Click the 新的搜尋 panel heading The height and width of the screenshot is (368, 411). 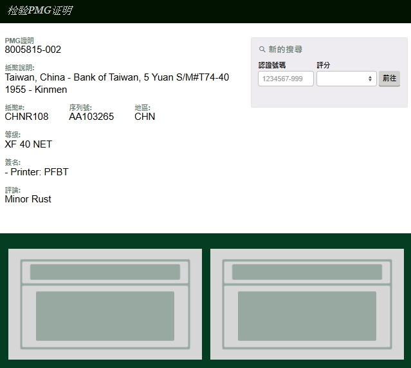point(285,49)
